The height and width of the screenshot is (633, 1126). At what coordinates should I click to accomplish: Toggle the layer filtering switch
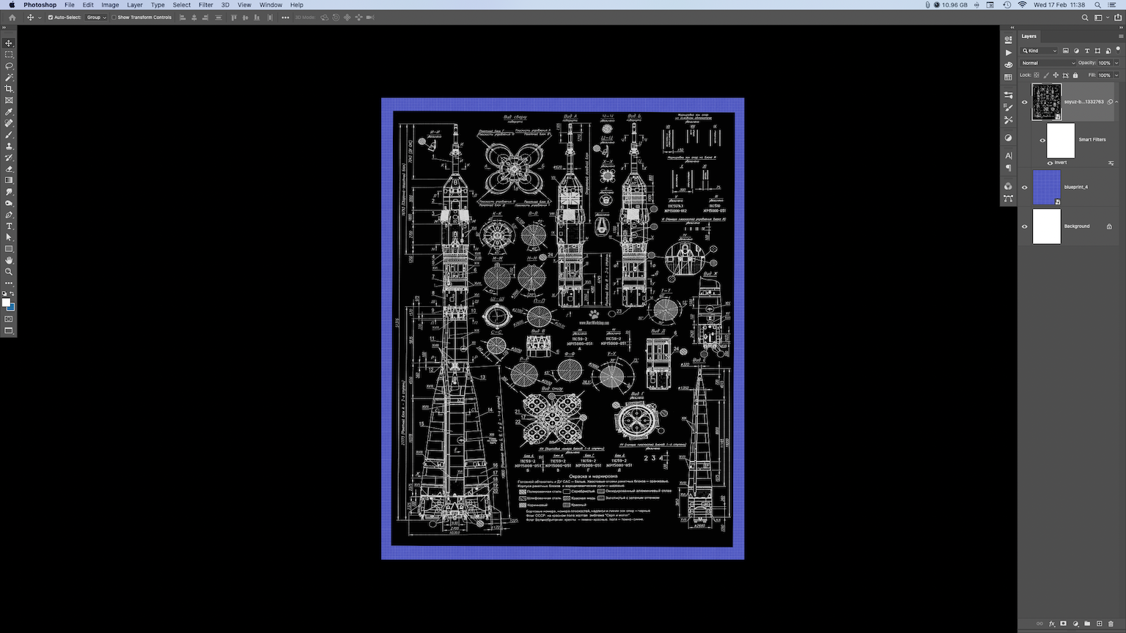(x=1118, y=51)
